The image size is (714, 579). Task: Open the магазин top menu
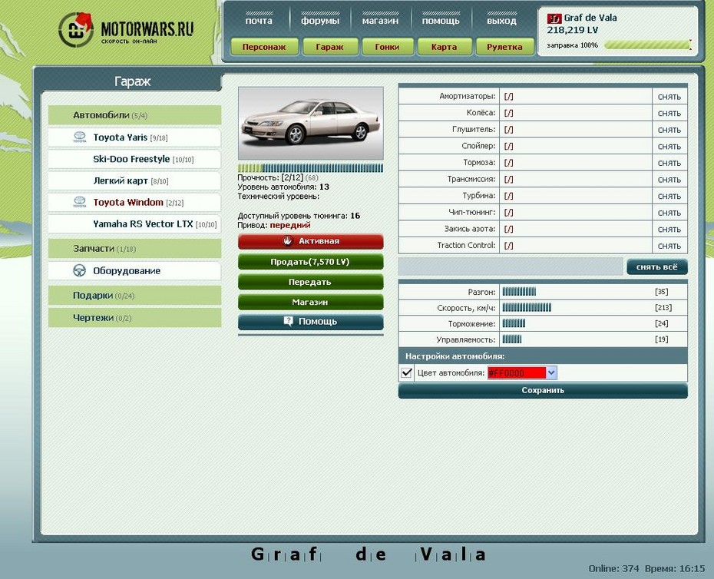tap(380, 21)
